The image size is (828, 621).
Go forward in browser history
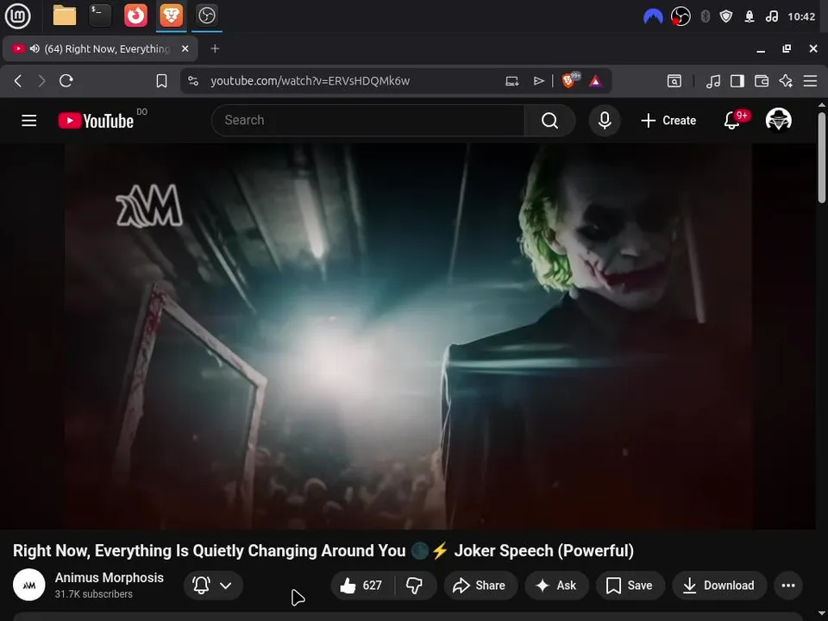(41, 81)
